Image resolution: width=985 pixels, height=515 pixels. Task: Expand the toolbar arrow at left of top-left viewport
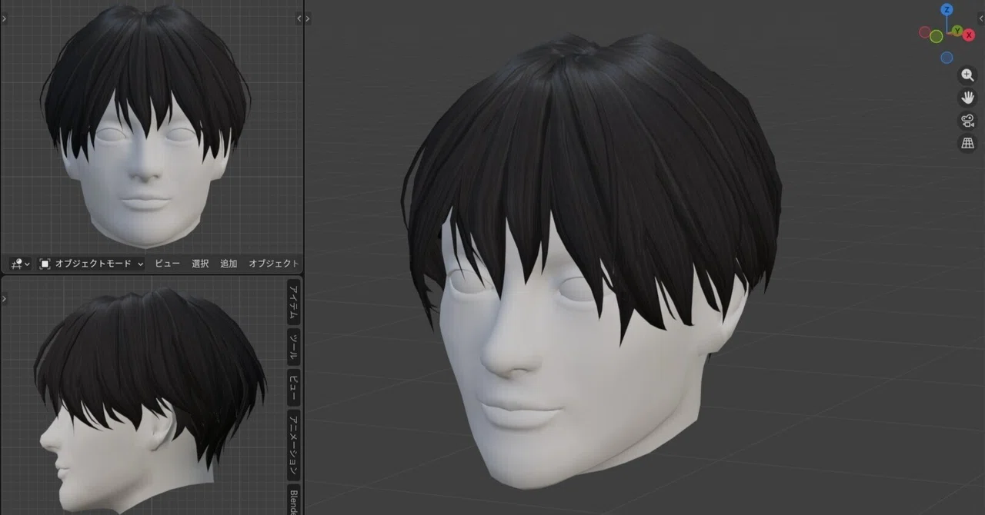[4, 18]
